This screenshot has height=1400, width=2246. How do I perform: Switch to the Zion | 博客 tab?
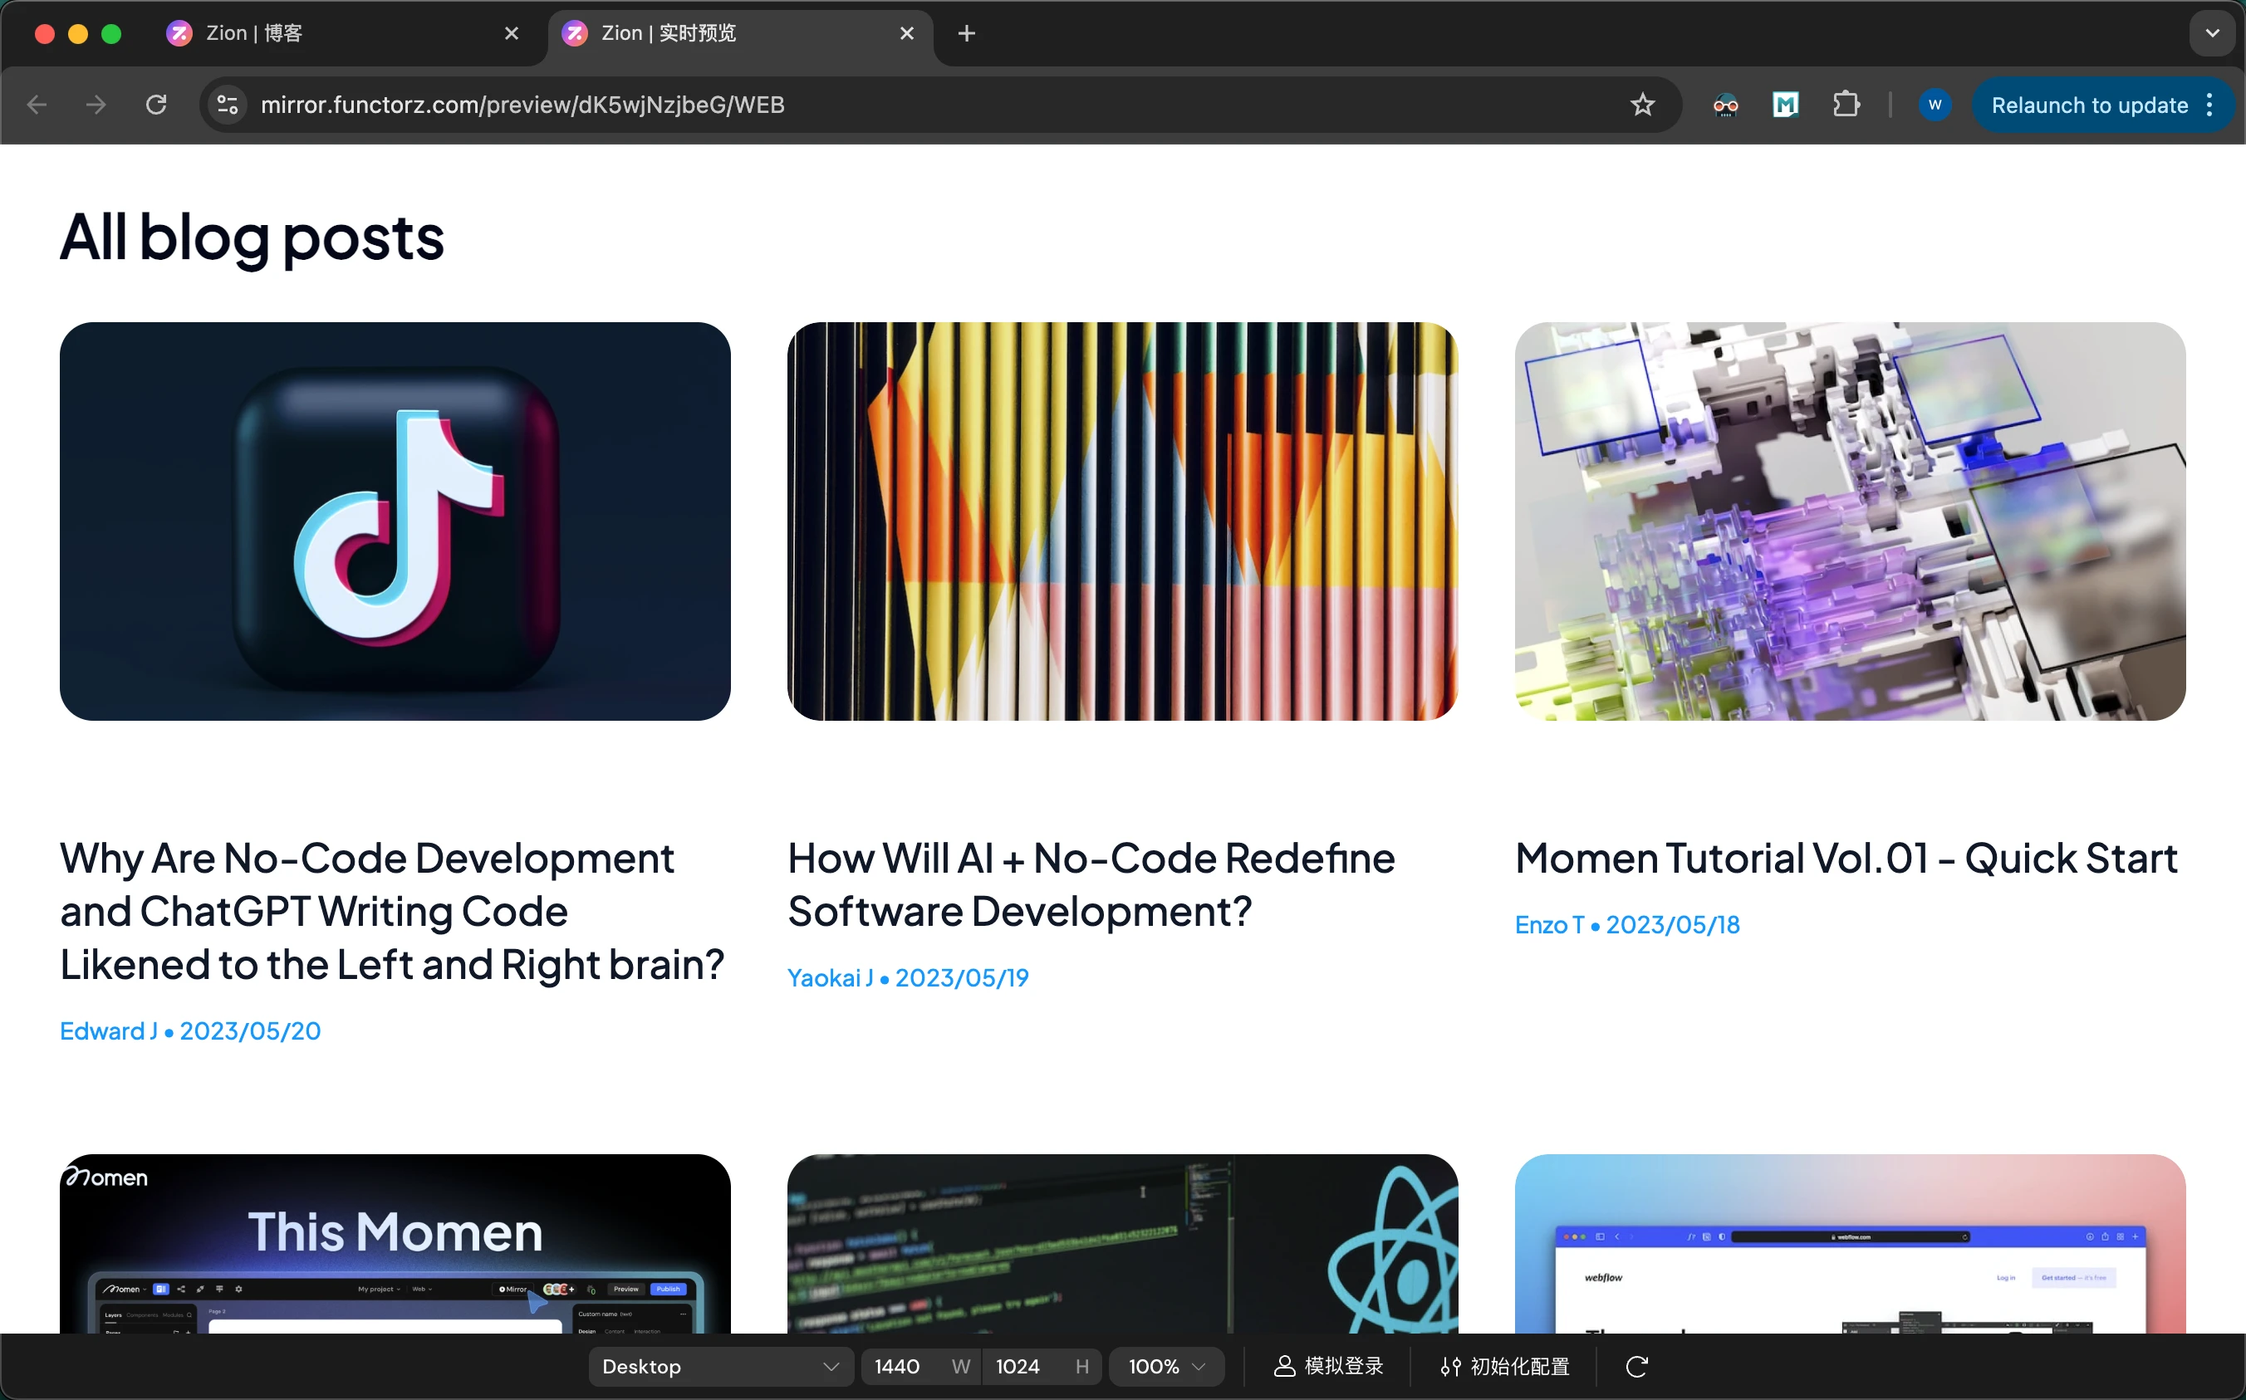click(x=343, y=33)
